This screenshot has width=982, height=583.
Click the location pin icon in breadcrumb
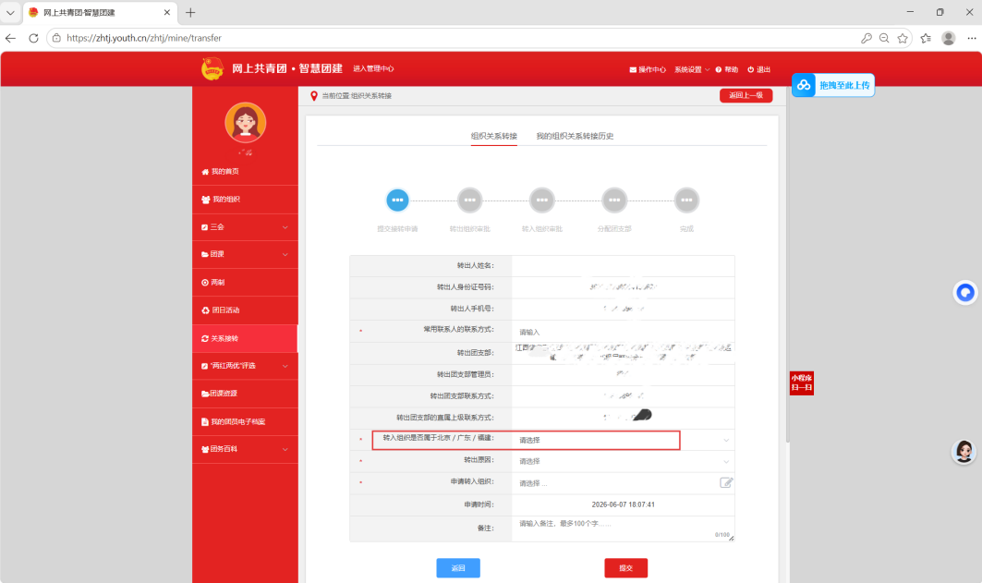pos(314,96)
